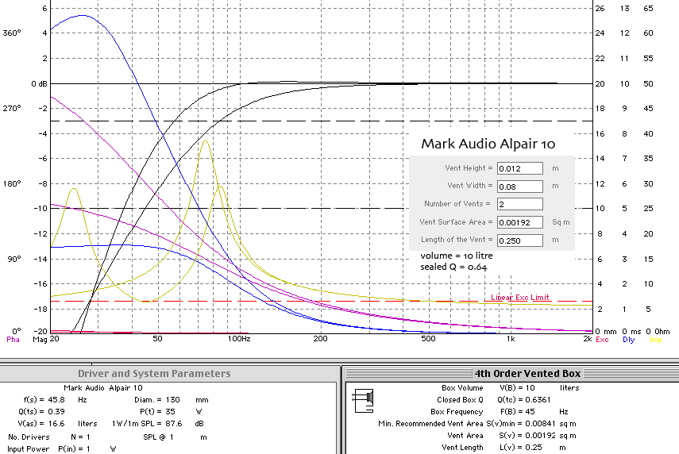Click the Vent Surface Area field
Image resolution: width=679 pixels, height=454 pixels.
(x=519, y=222)
